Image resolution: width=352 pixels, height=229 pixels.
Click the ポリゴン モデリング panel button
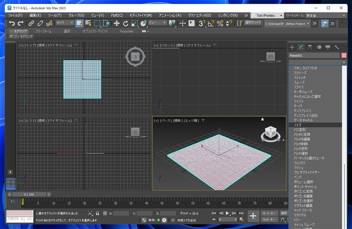[21, 37]
